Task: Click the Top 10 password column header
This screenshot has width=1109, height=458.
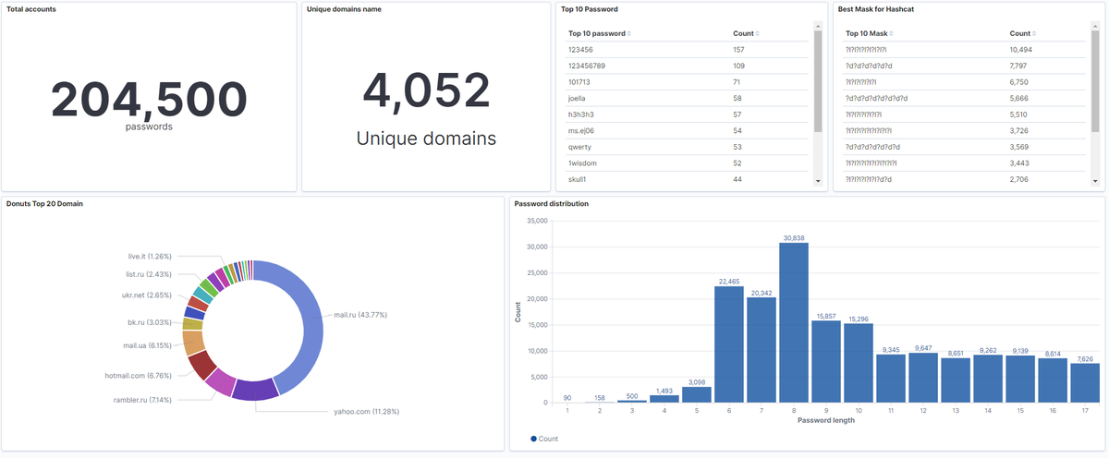Action: coord(596,33)
